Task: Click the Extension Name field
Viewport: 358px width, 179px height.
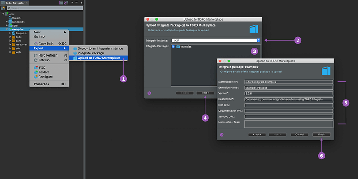Action: point(289,87)
